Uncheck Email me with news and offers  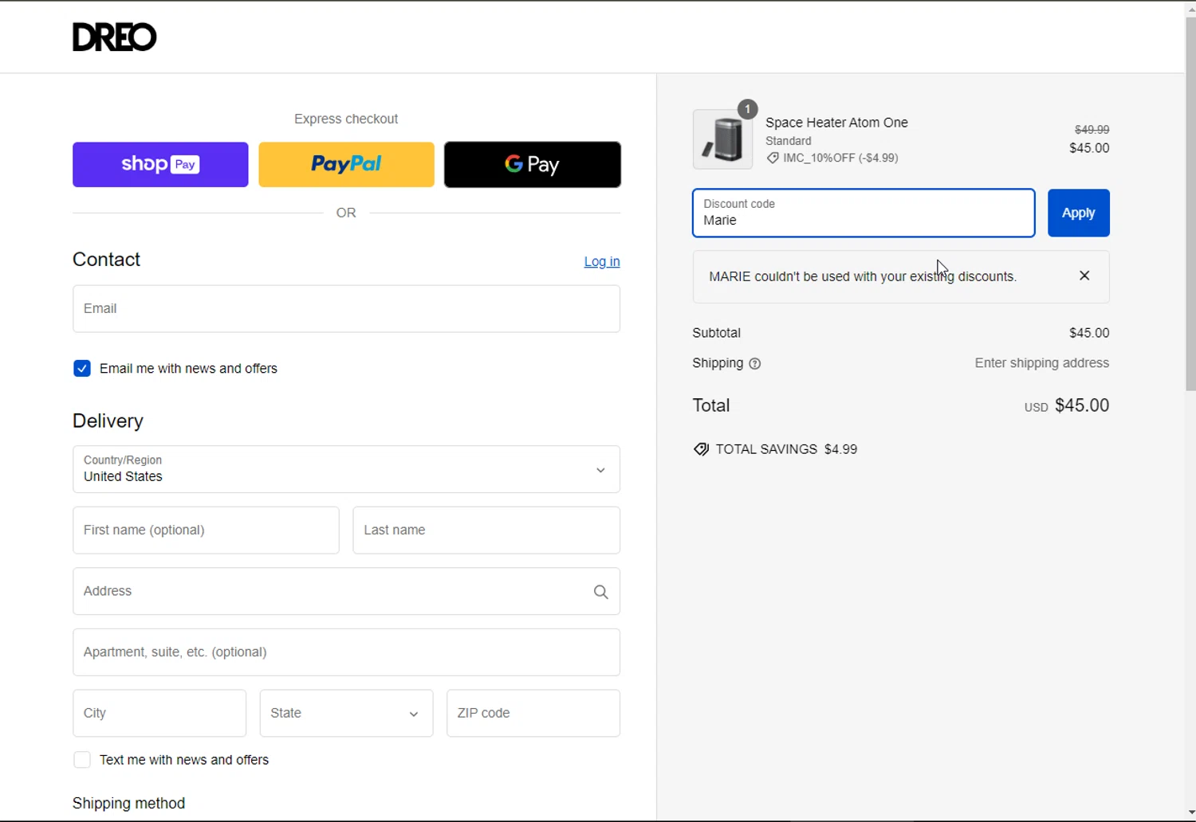(82, 368)
